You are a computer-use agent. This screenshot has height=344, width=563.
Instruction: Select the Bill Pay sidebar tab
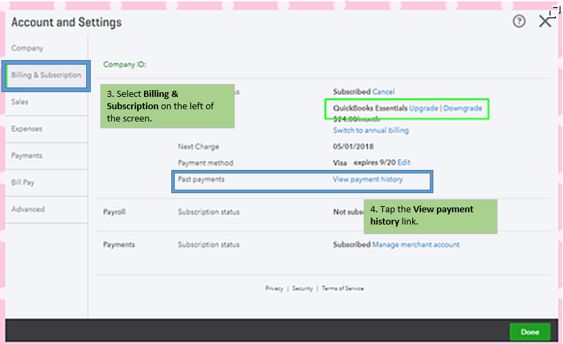[x=23, y=182]
